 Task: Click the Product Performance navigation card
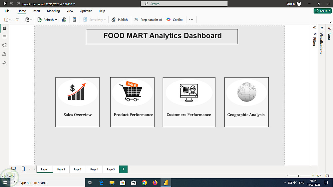(132, 102)
